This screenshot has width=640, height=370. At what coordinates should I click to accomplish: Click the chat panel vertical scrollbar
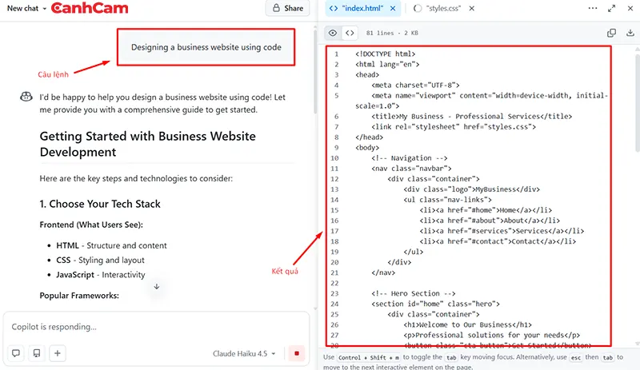tap(315, 71)
